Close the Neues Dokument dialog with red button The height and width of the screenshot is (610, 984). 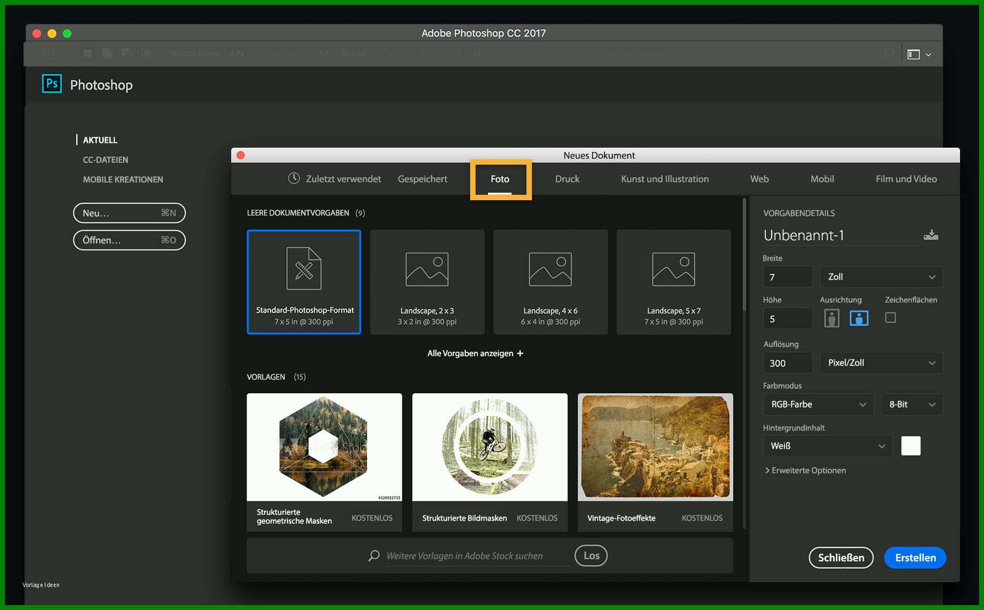pyautogui.click(x=241, y=155)
